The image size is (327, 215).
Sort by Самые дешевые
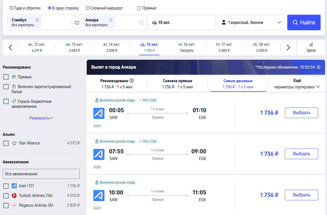pyautogui.click(x=238, y=84)
